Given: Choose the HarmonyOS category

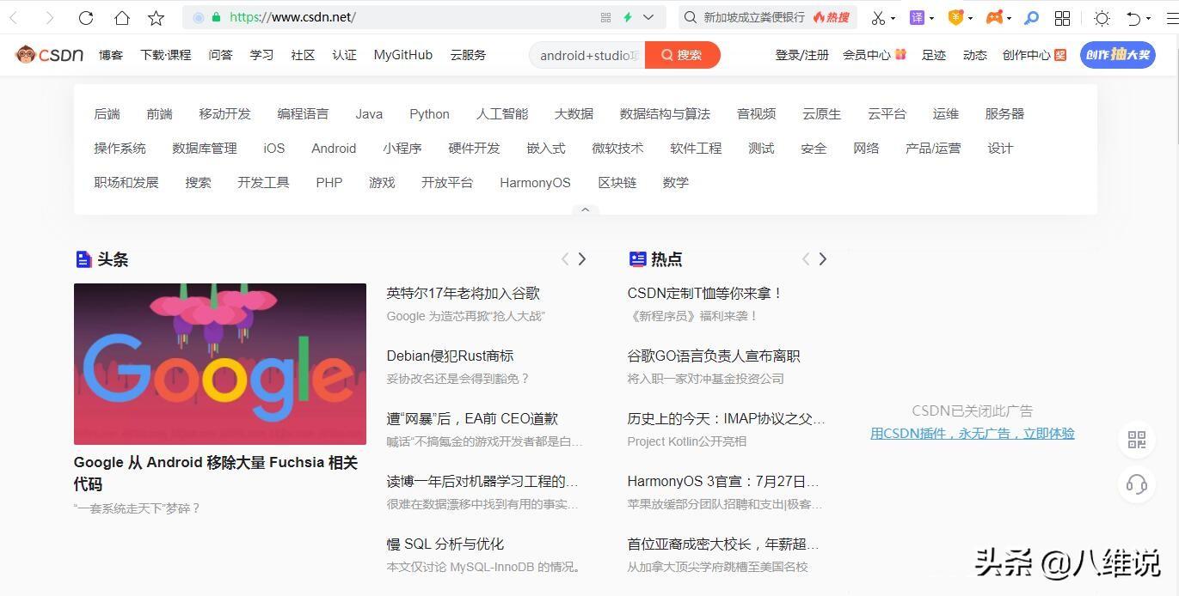Looking at the screenshot, I should click(535, 182).
